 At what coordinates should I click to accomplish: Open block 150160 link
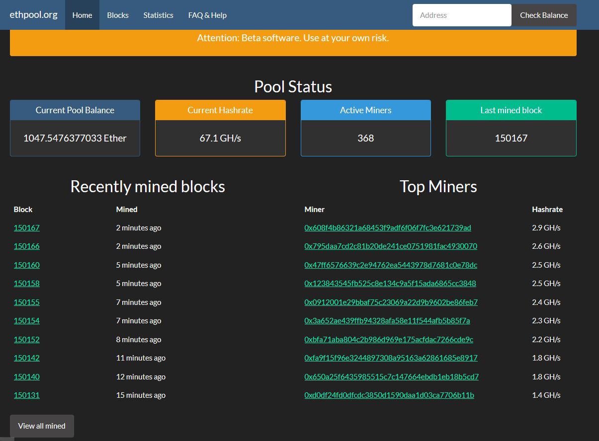point(27,265)
